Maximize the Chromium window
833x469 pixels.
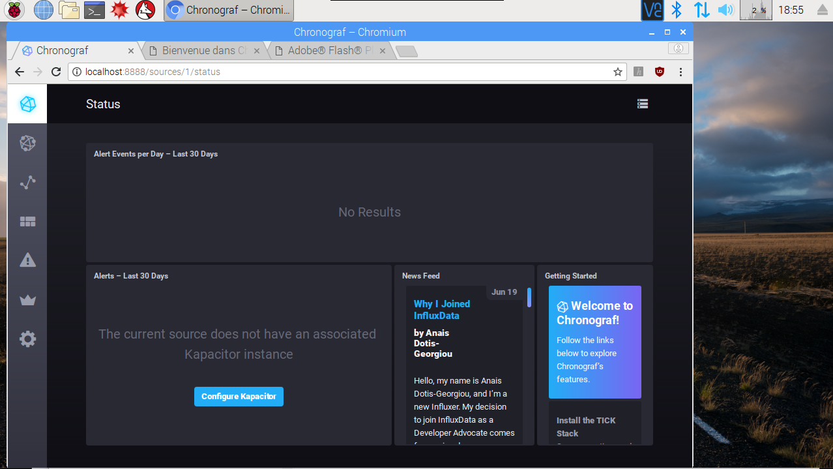tap(667, 32)
